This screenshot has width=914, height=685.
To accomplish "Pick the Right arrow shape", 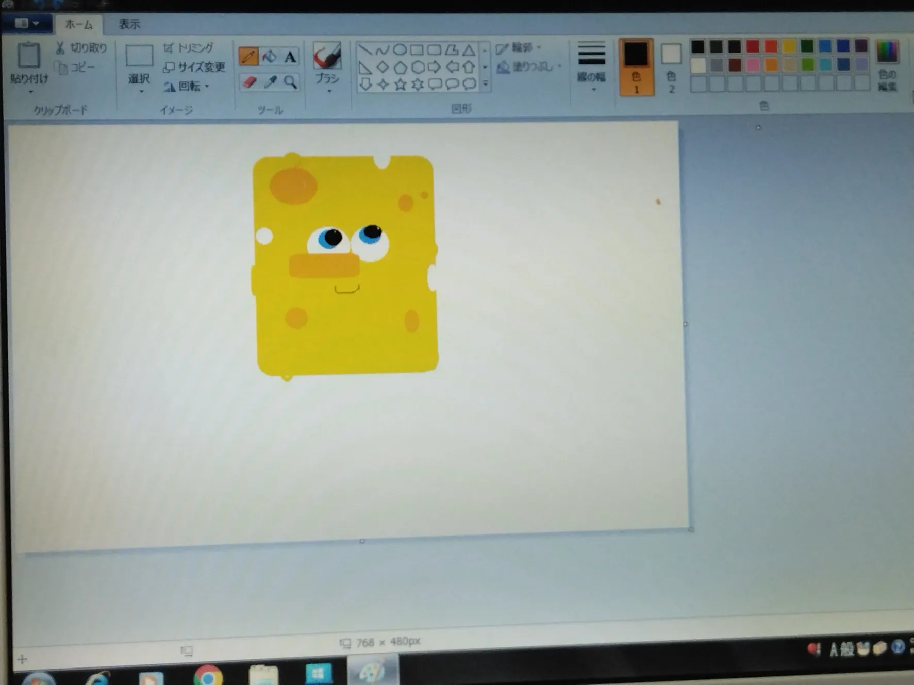I will (x=435, y=68).
